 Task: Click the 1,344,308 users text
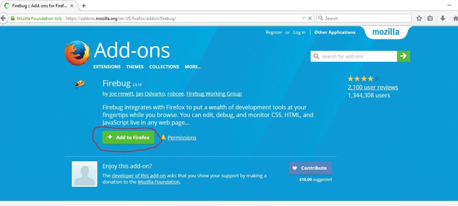pyautogui.click(x=369, y=95)
